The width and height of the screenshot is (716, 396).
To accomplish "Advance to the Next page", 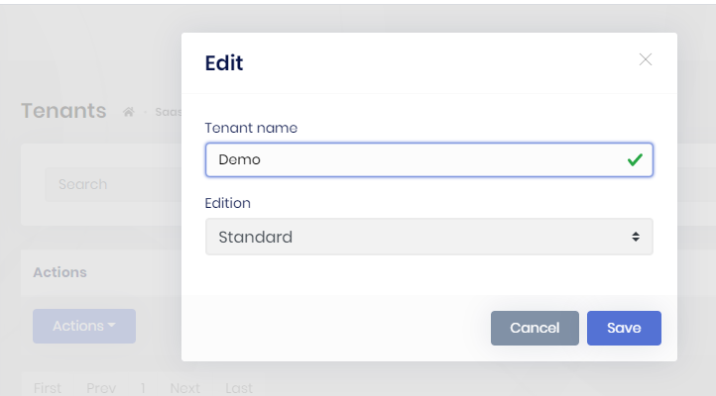I will pyautogui.click(x=184, y=388).
